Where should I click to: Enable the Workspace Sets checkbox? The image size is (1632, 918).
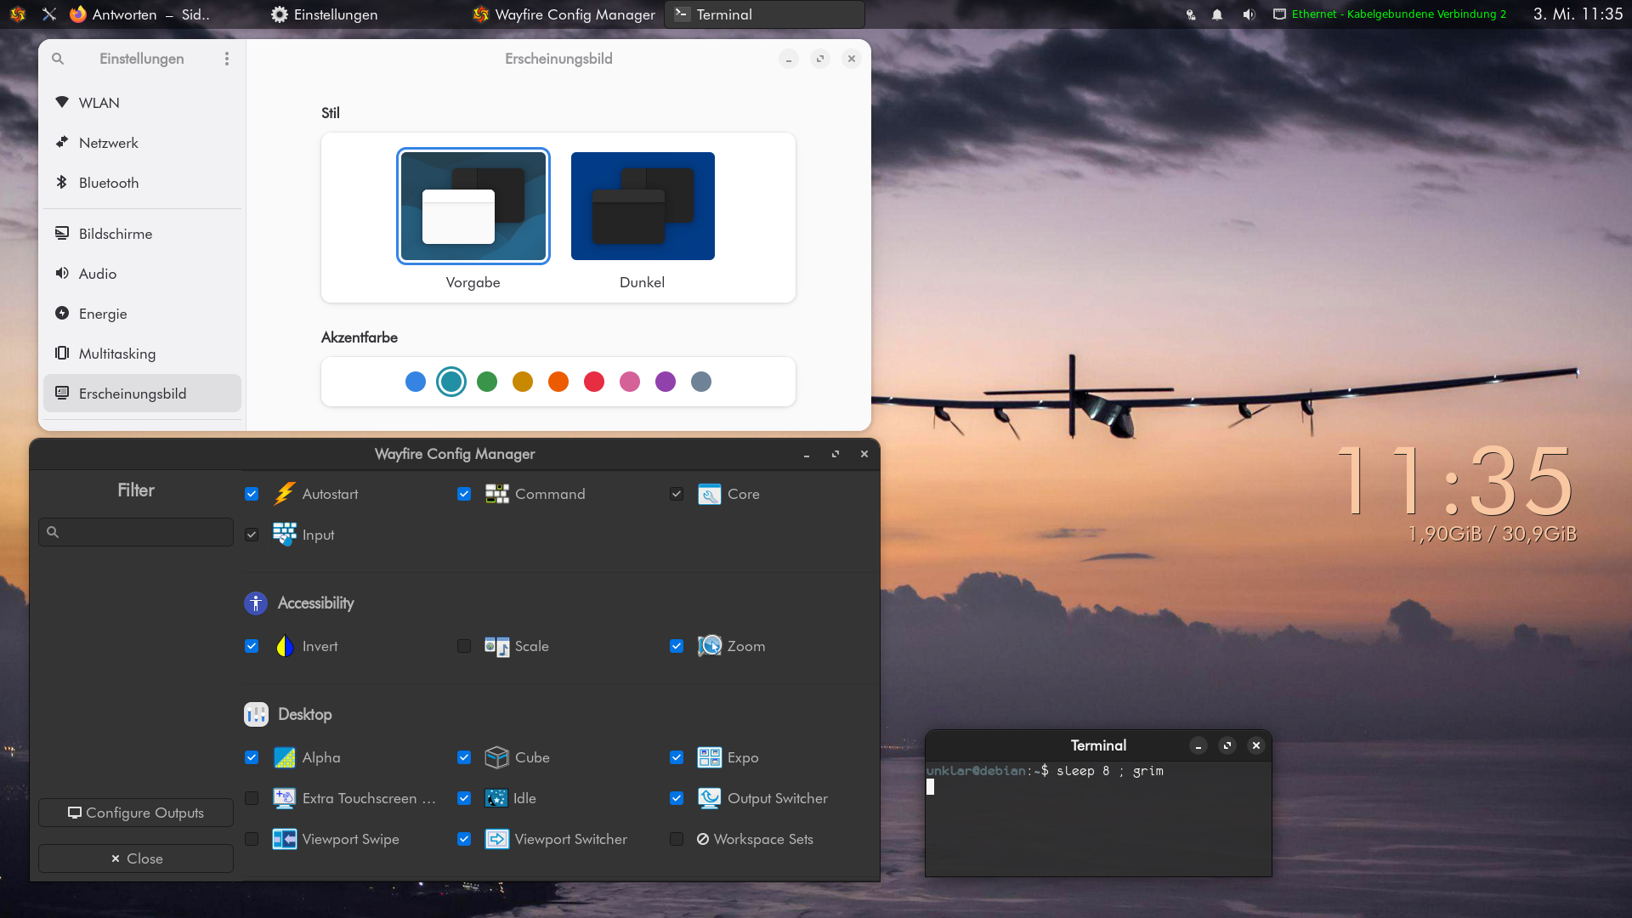coord(677,839)
